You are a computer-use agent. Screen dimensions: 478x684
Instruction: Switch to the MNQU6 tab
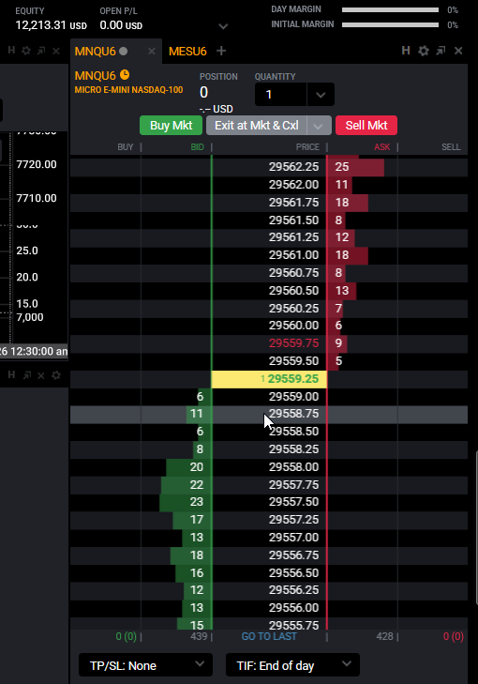tap(95, 52)
